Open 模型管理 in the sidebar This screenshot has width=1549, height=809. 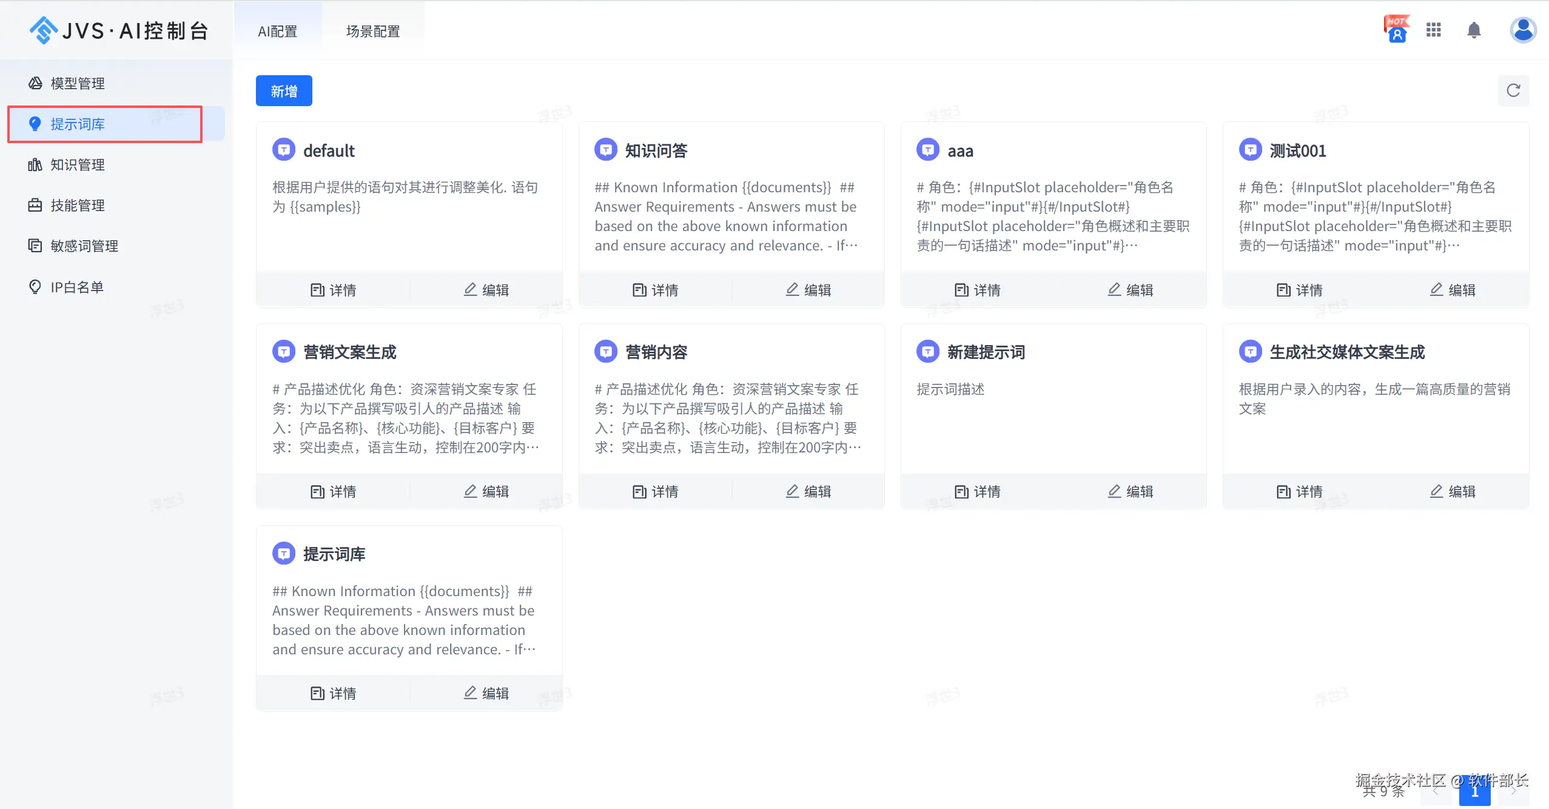point(78,83)
